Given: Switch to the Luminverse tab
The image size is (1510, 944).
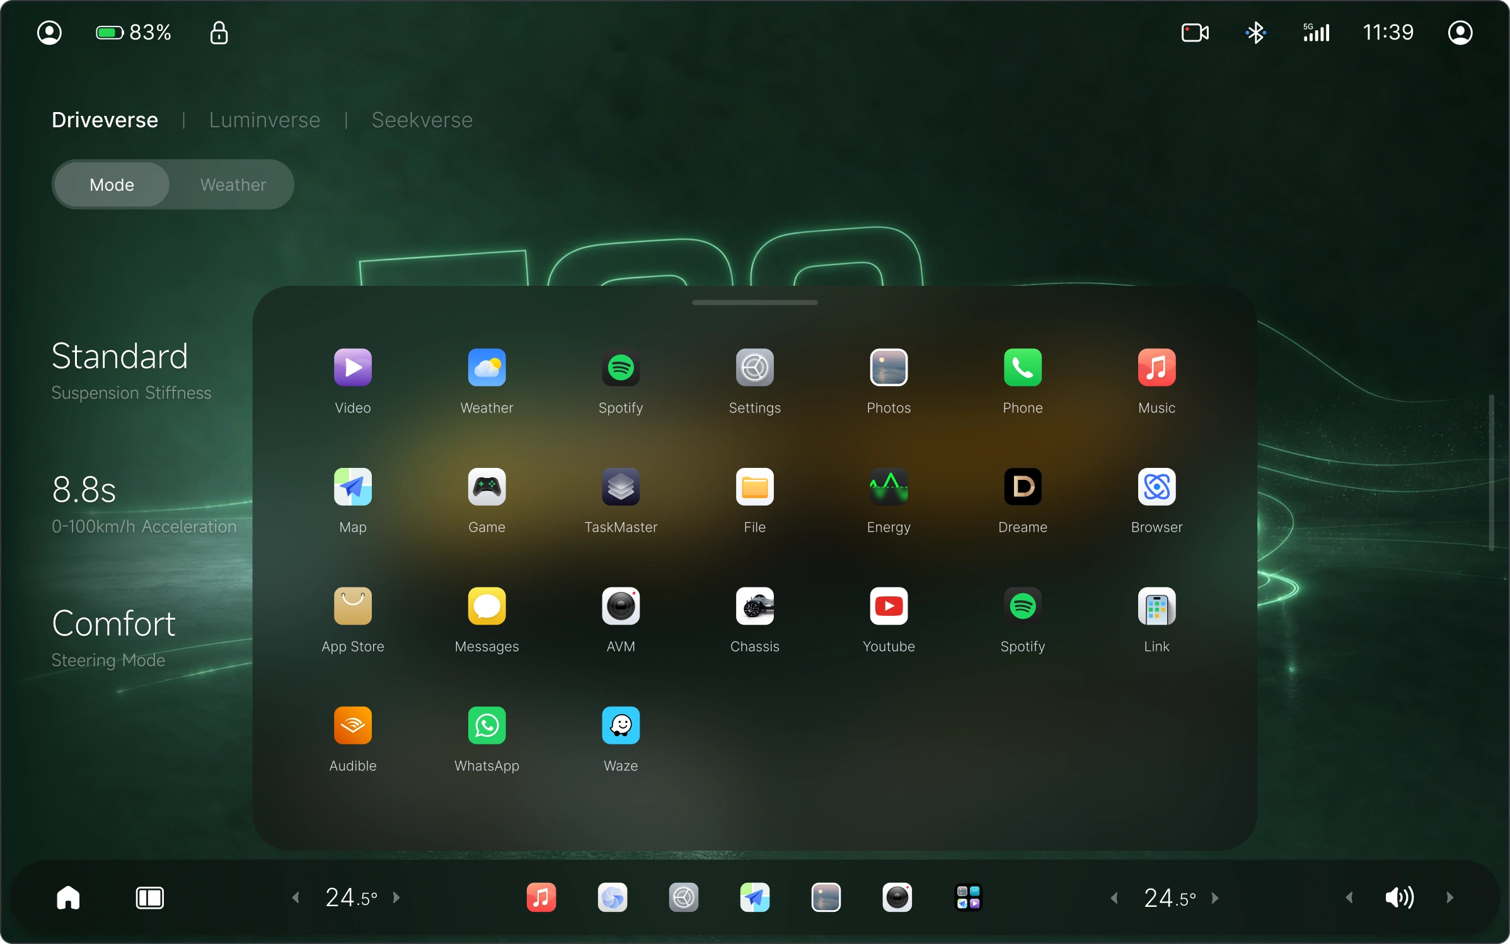Looking at the screenshot, I should tap(265, 120).
